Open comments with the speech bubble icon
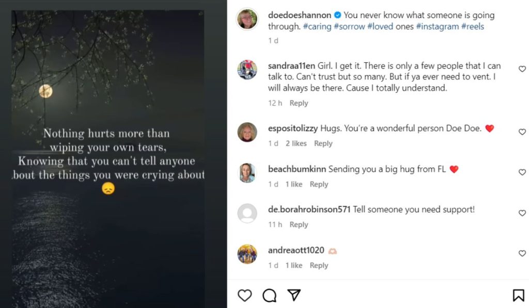529x308 pixels. pyautogui.click(x=269, y=295)
